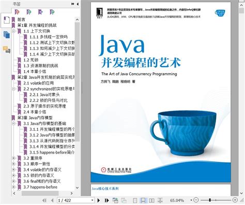
Task: Select the 2.3 原子操作的实现原理 bookmark
Action: coord(44,106)
